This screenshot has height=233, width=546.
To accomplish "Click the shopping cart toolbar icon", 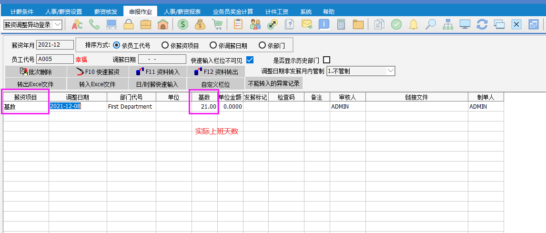I will [217, 24].
